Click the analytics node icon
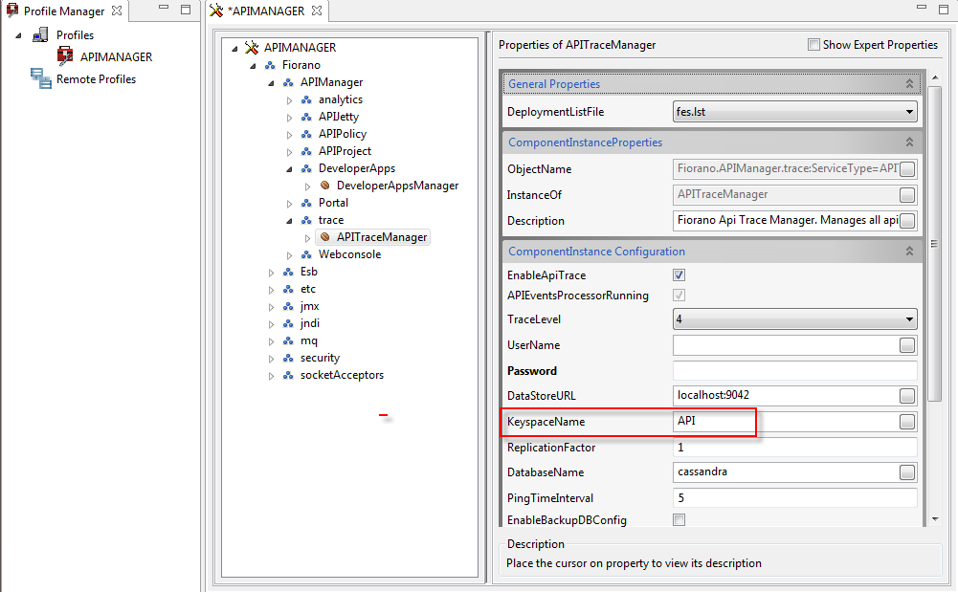Image resolution: width=958 pixels, height=592 pixels. click(x=307, y=99)
